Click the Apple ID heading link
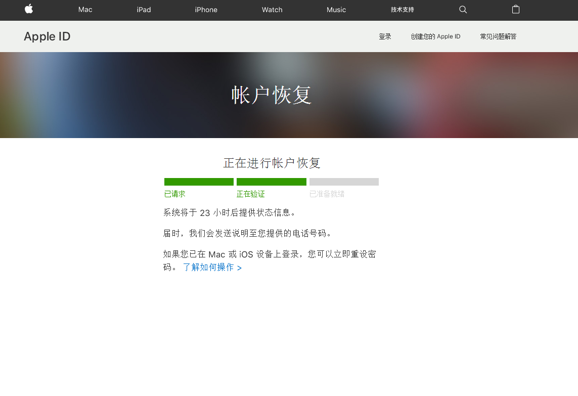The image size is (578, 396). [x=47, y=36]
